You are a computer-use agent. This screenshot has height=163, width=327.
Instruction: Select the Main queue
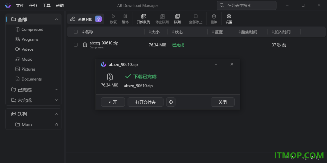pyautogui.click(x=33, y=125)
